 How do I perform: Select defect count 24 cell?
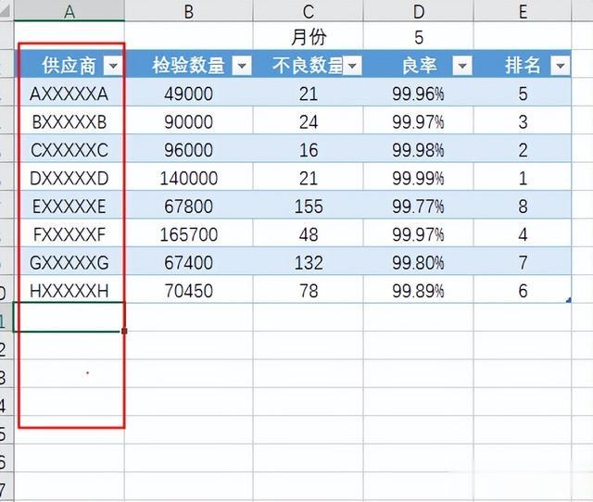point(308,120)
